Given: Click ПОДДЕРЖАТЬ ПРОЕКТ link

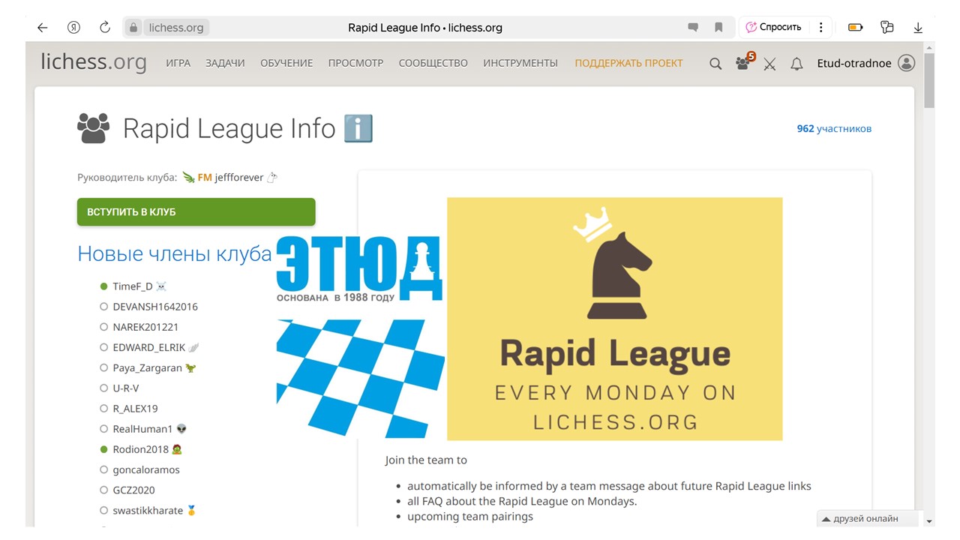Looking at the screenshot, I should coord(628,63).
